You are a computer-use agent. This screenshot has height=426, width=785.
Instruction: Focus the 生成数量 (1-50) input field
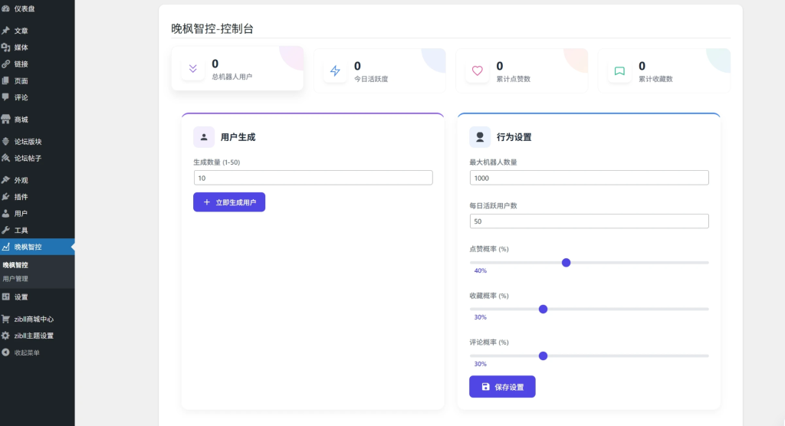(x=314, y=178)
